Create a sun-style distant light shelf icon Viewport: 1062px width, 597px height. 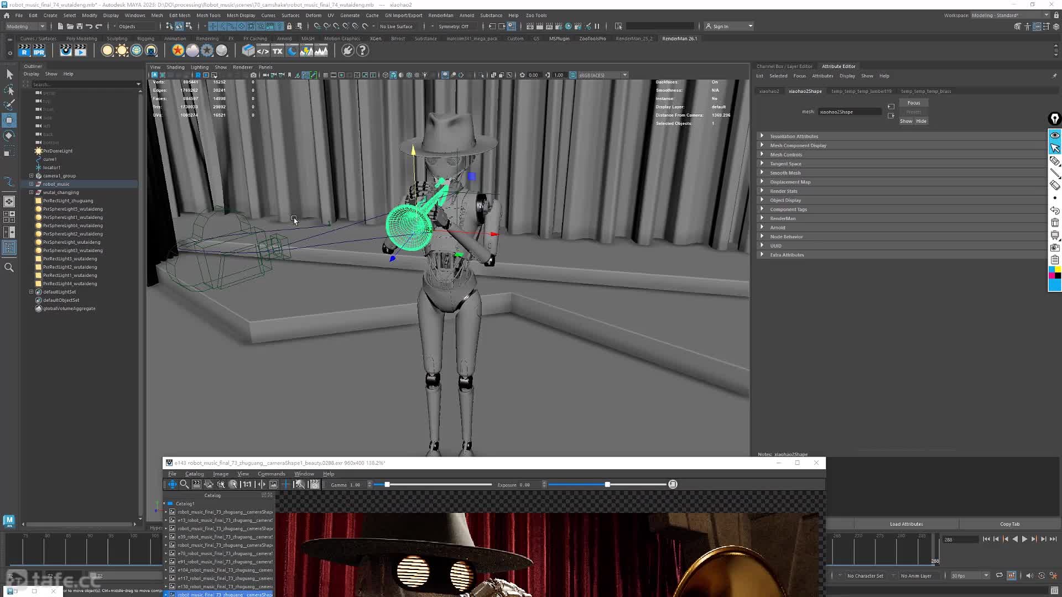tap(122, 51)
